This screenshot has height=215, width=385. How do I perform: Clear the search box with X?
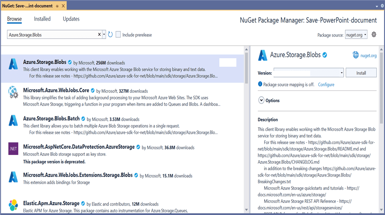[x=99, y=34]
